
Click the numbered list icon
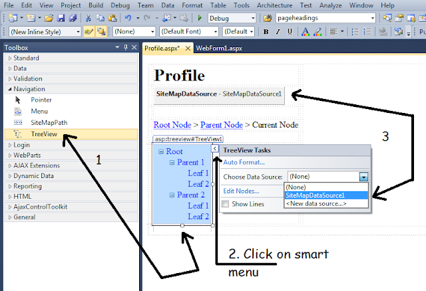click(x=367, y=32)
